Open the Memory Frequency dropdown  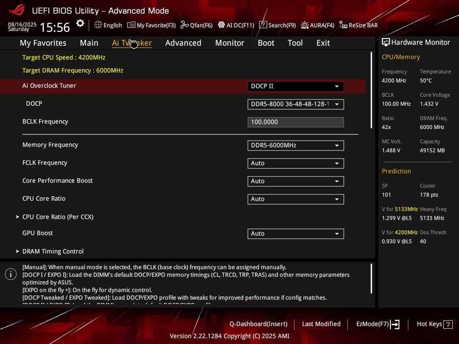click(x=296, y=146)
